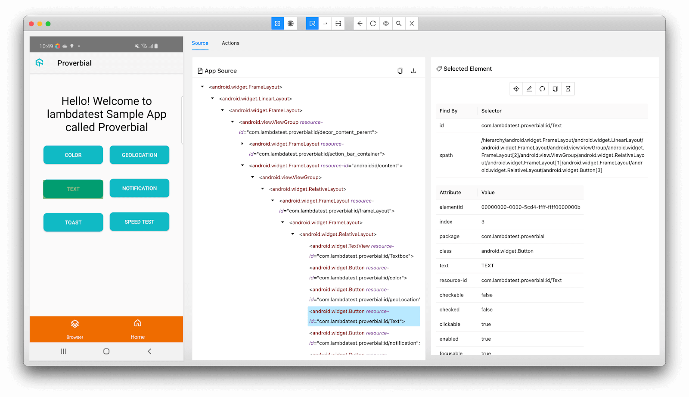Image resolution: width=689 pixels, height=397 pixels.
Task: Click the clickable attribute value true
Action: pyautogui.click(x=486, y=324)
